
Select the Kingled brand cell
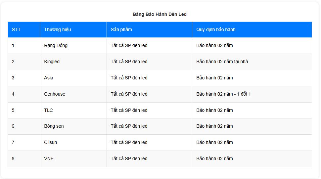coord(52,62)
